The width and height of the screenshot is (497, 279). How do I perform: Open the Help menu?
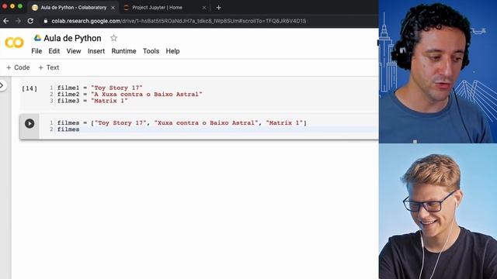(172, 51)
